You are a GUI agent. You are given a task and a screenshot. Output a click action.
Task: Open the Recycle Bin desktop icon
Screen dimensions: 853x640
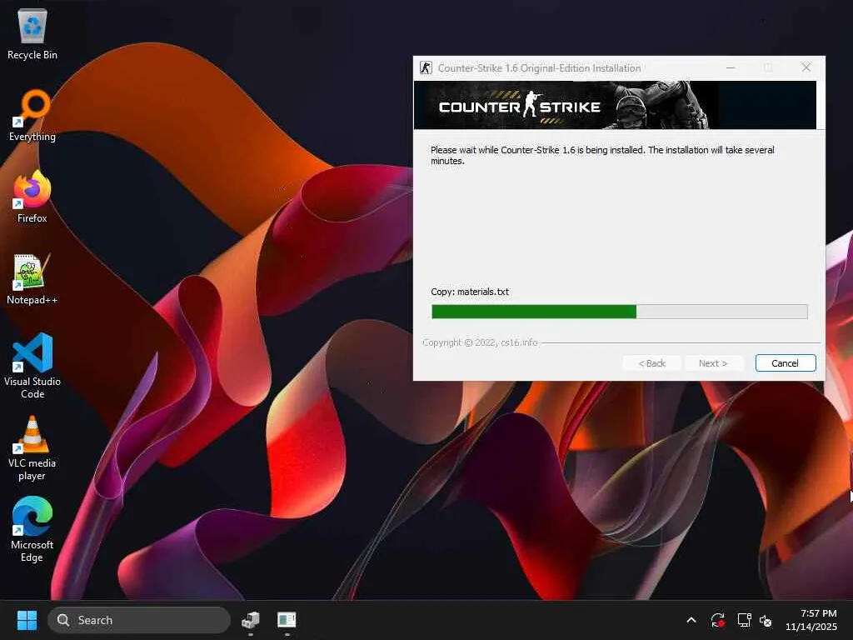(32, 34)
